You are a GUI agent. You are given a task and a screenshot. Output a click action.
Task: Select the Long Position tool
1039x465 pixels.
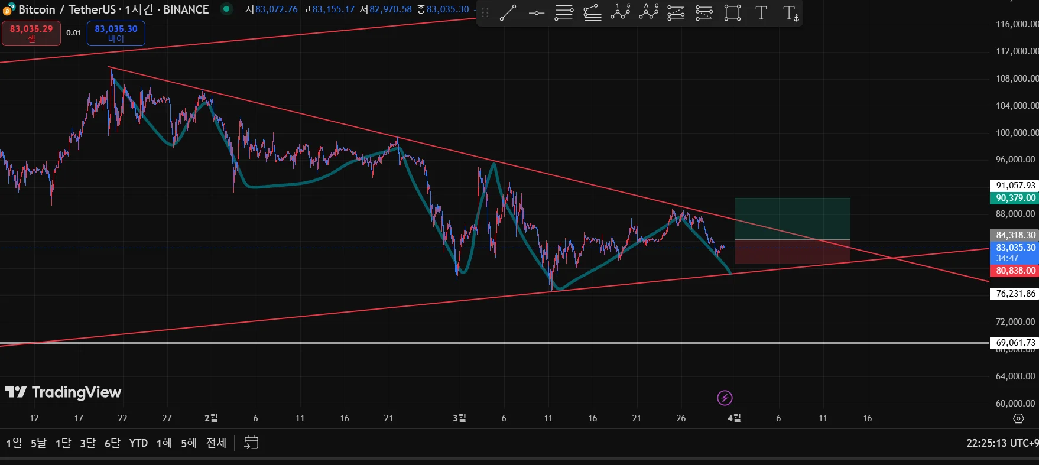tap(676, 13)
